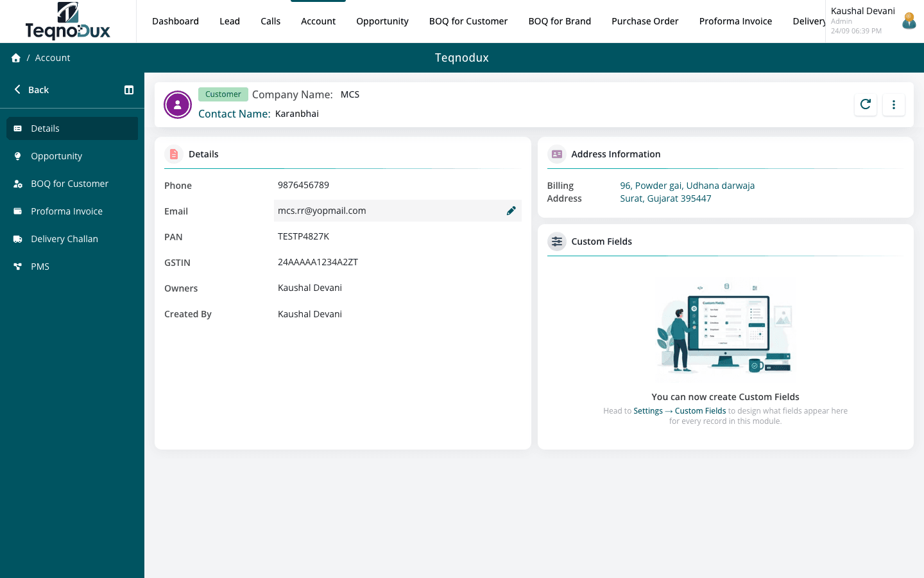Click the Customer badge
924x578 pixels.
coord(223,94)
